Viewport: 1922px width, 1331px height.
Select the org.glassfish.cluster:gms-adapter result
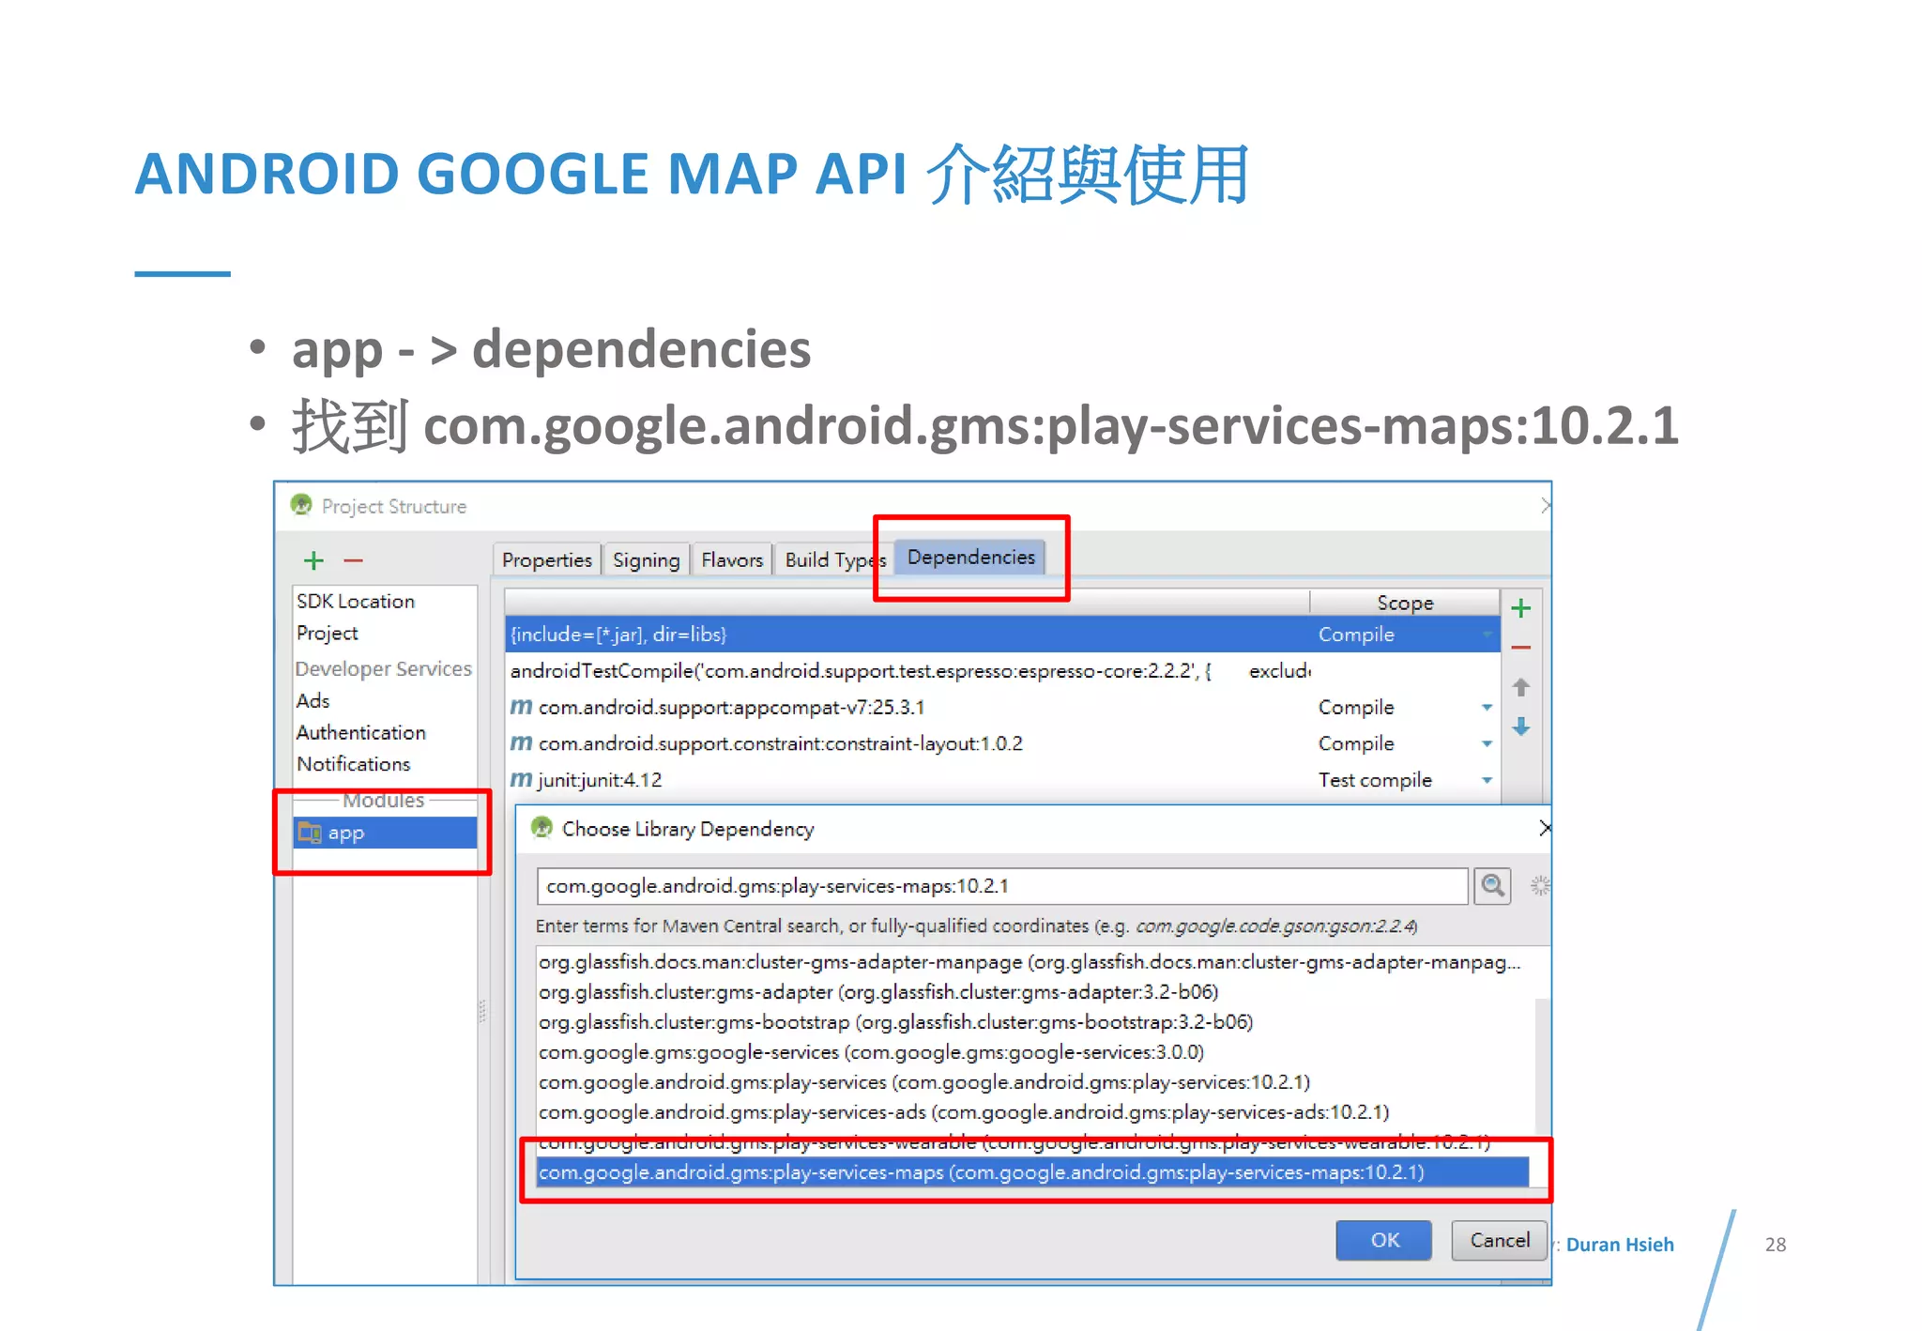pyautogui.click(x=1032, y=992)
